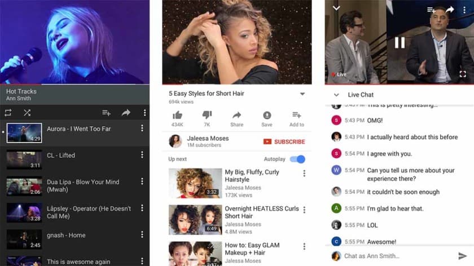Click the Chat as Ann Smith input field
The height and width of the screenshot is (266, 474).
(x=395, y=256)
